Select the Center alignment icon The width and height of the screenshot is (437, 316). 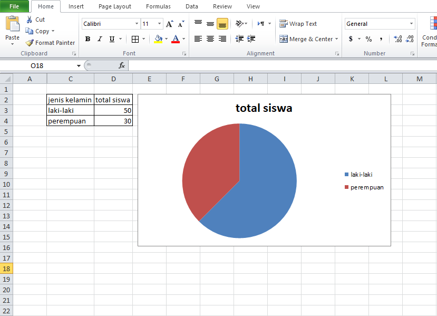point(210,39)
